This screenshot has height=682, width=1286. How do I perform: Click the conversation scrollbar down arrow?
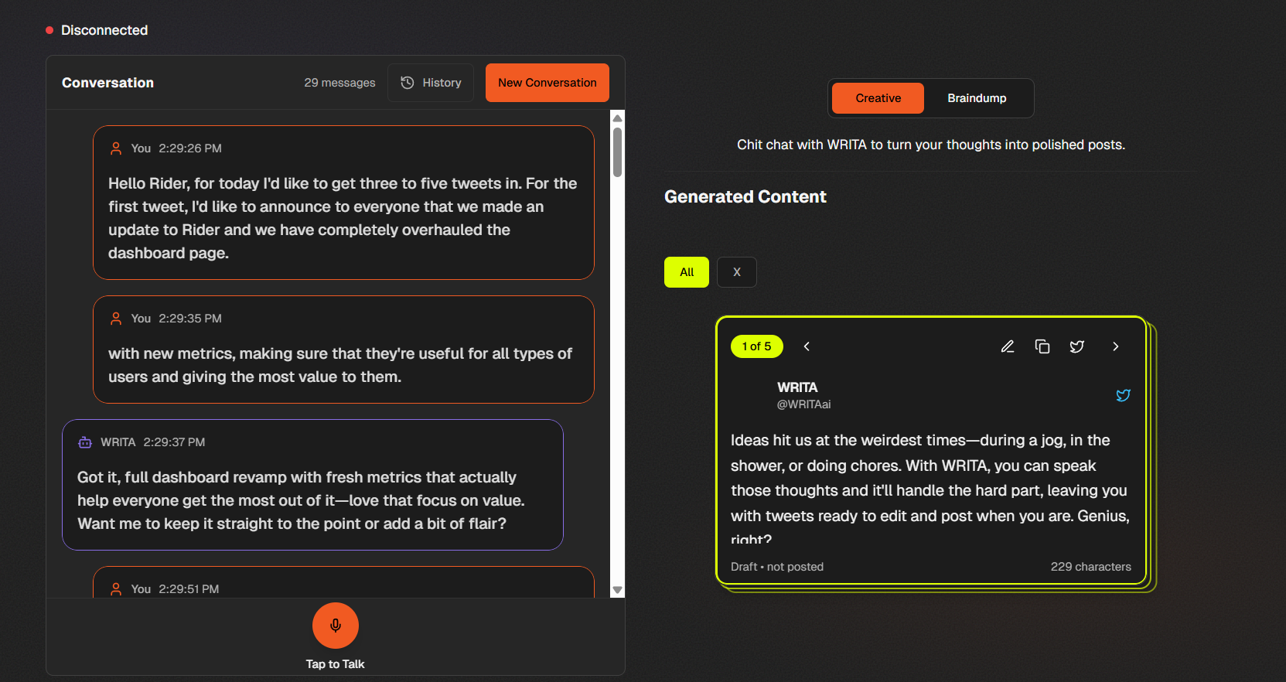[617, 590]
